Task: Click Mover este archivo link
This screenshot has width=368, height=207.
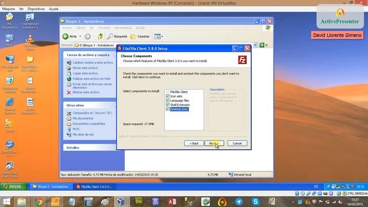Action: click(85, 68)
